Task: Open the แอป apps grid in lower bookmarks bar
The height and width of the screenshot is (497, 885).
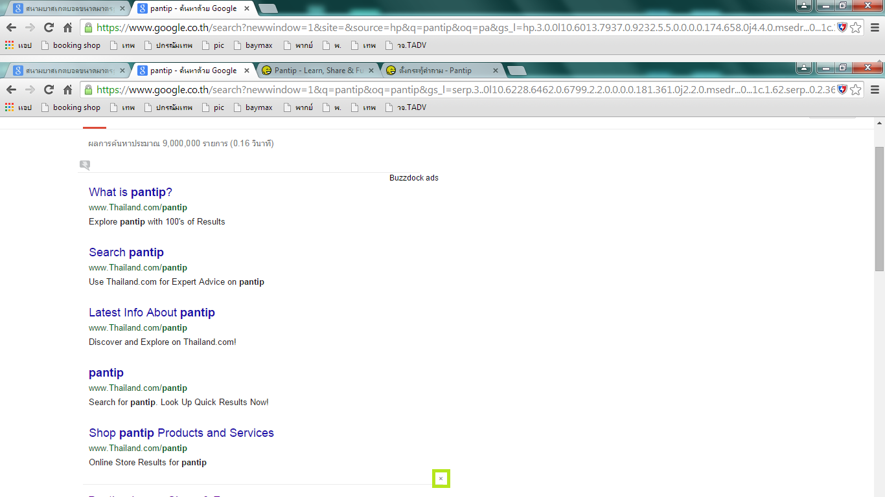Action: 18,107
